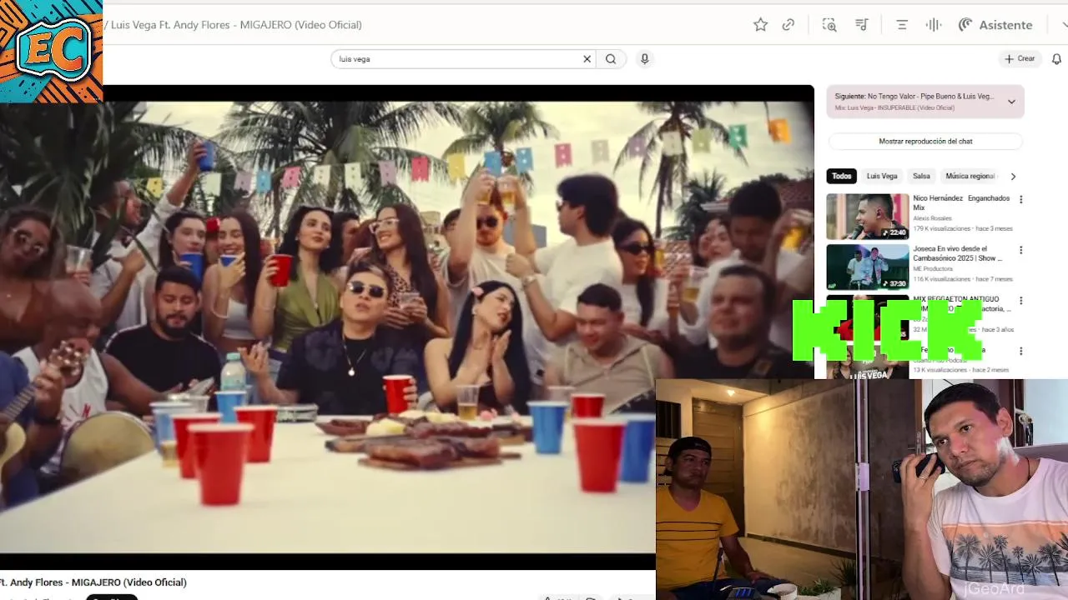1068x600 pixels.
Task: Click the three-lines reader icon in top bar
Action: [902, 25]
